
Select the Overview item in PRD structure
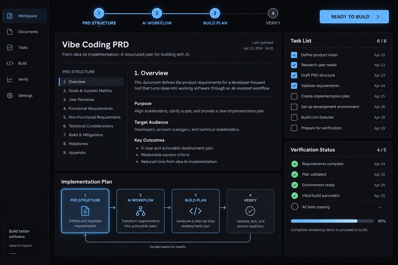pyautogui.click(x=91, y=82)
